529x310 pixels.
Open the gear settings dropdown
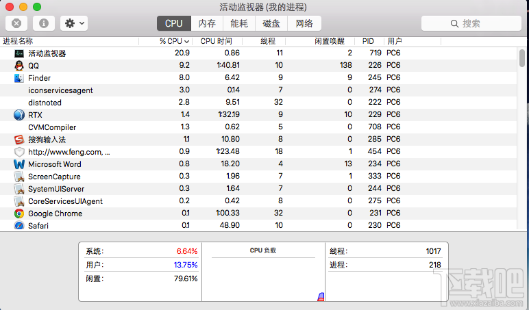pos(73,23)
